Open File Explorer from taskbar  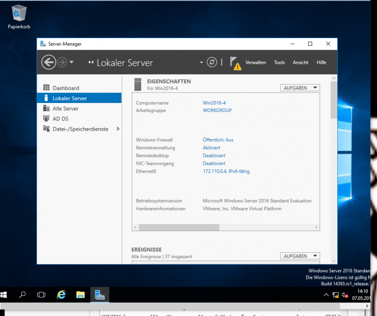click(80, 295)
